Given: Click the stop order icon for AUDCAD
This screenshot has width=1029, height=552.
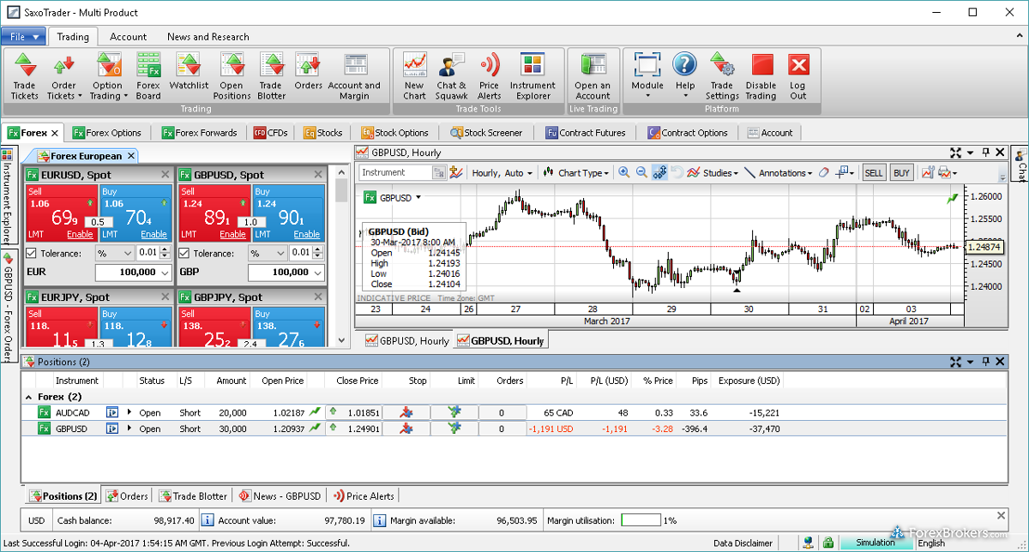Looking at the screenshot, I should [x=406, y=412].
